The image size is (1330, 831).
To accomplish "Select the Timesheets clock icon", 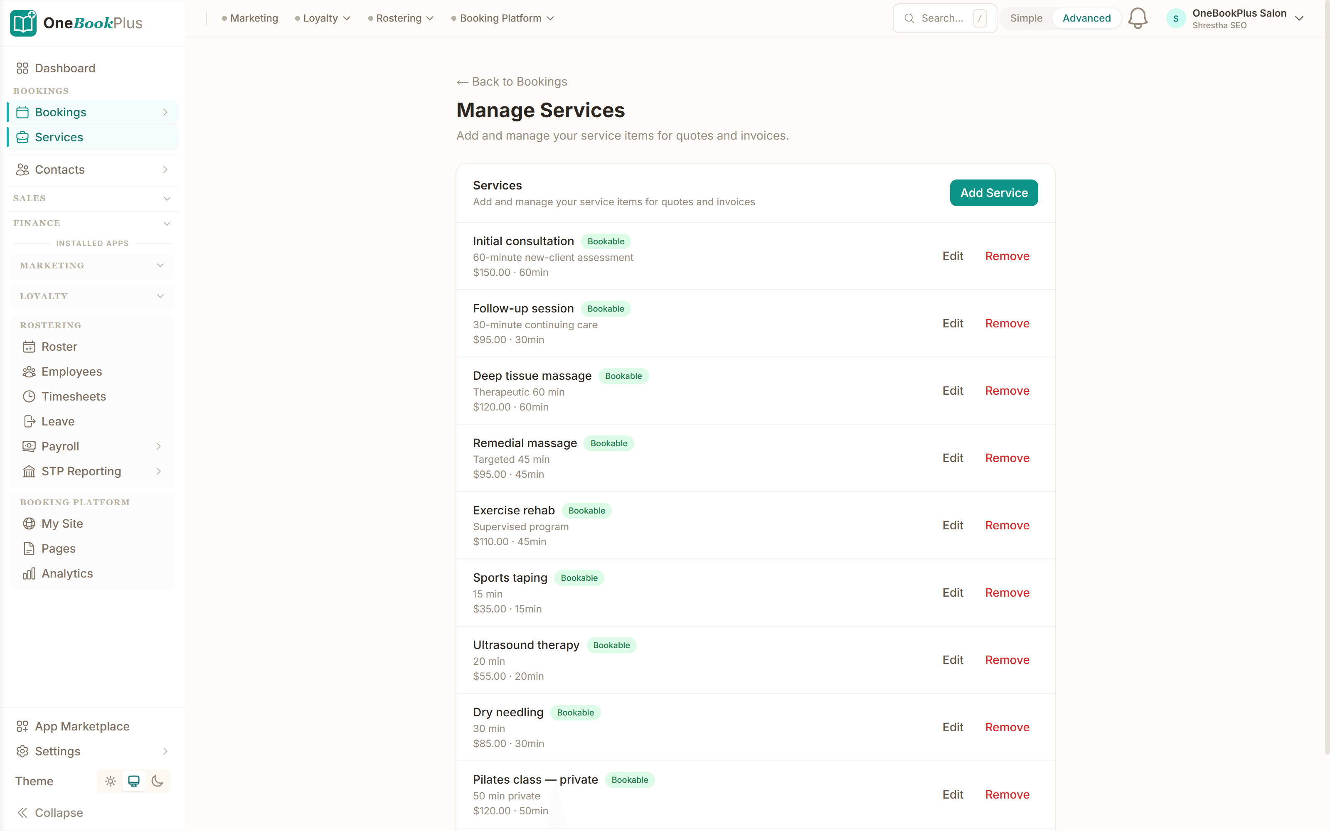I will tap(29, 396).
